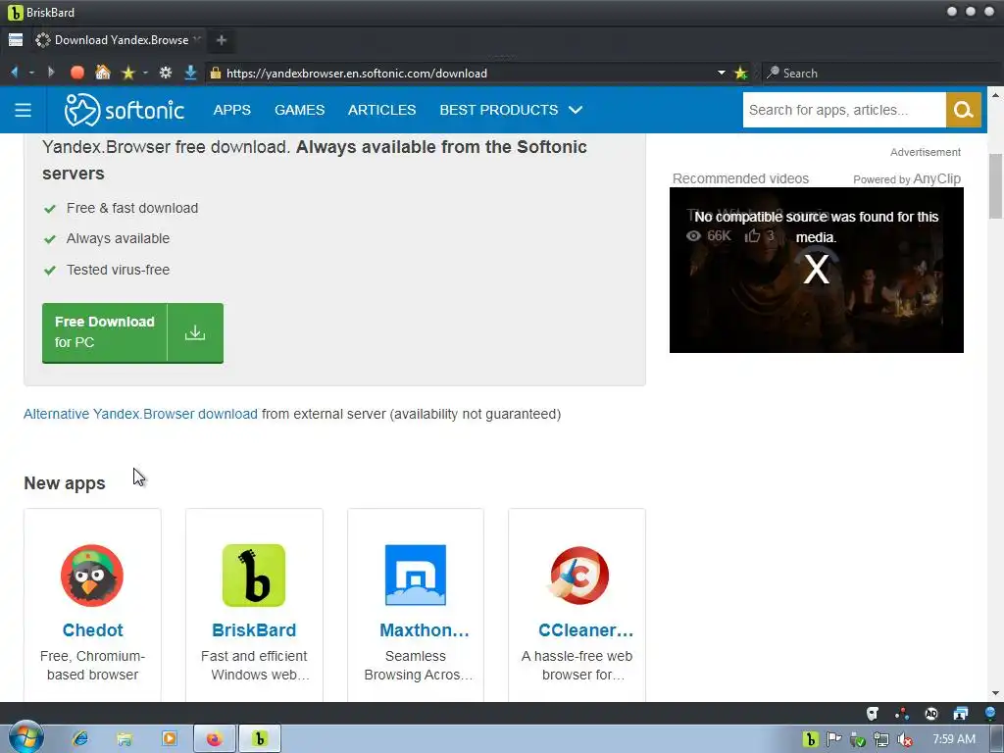Click the muted volume tray icon

[x=905, y=739]
